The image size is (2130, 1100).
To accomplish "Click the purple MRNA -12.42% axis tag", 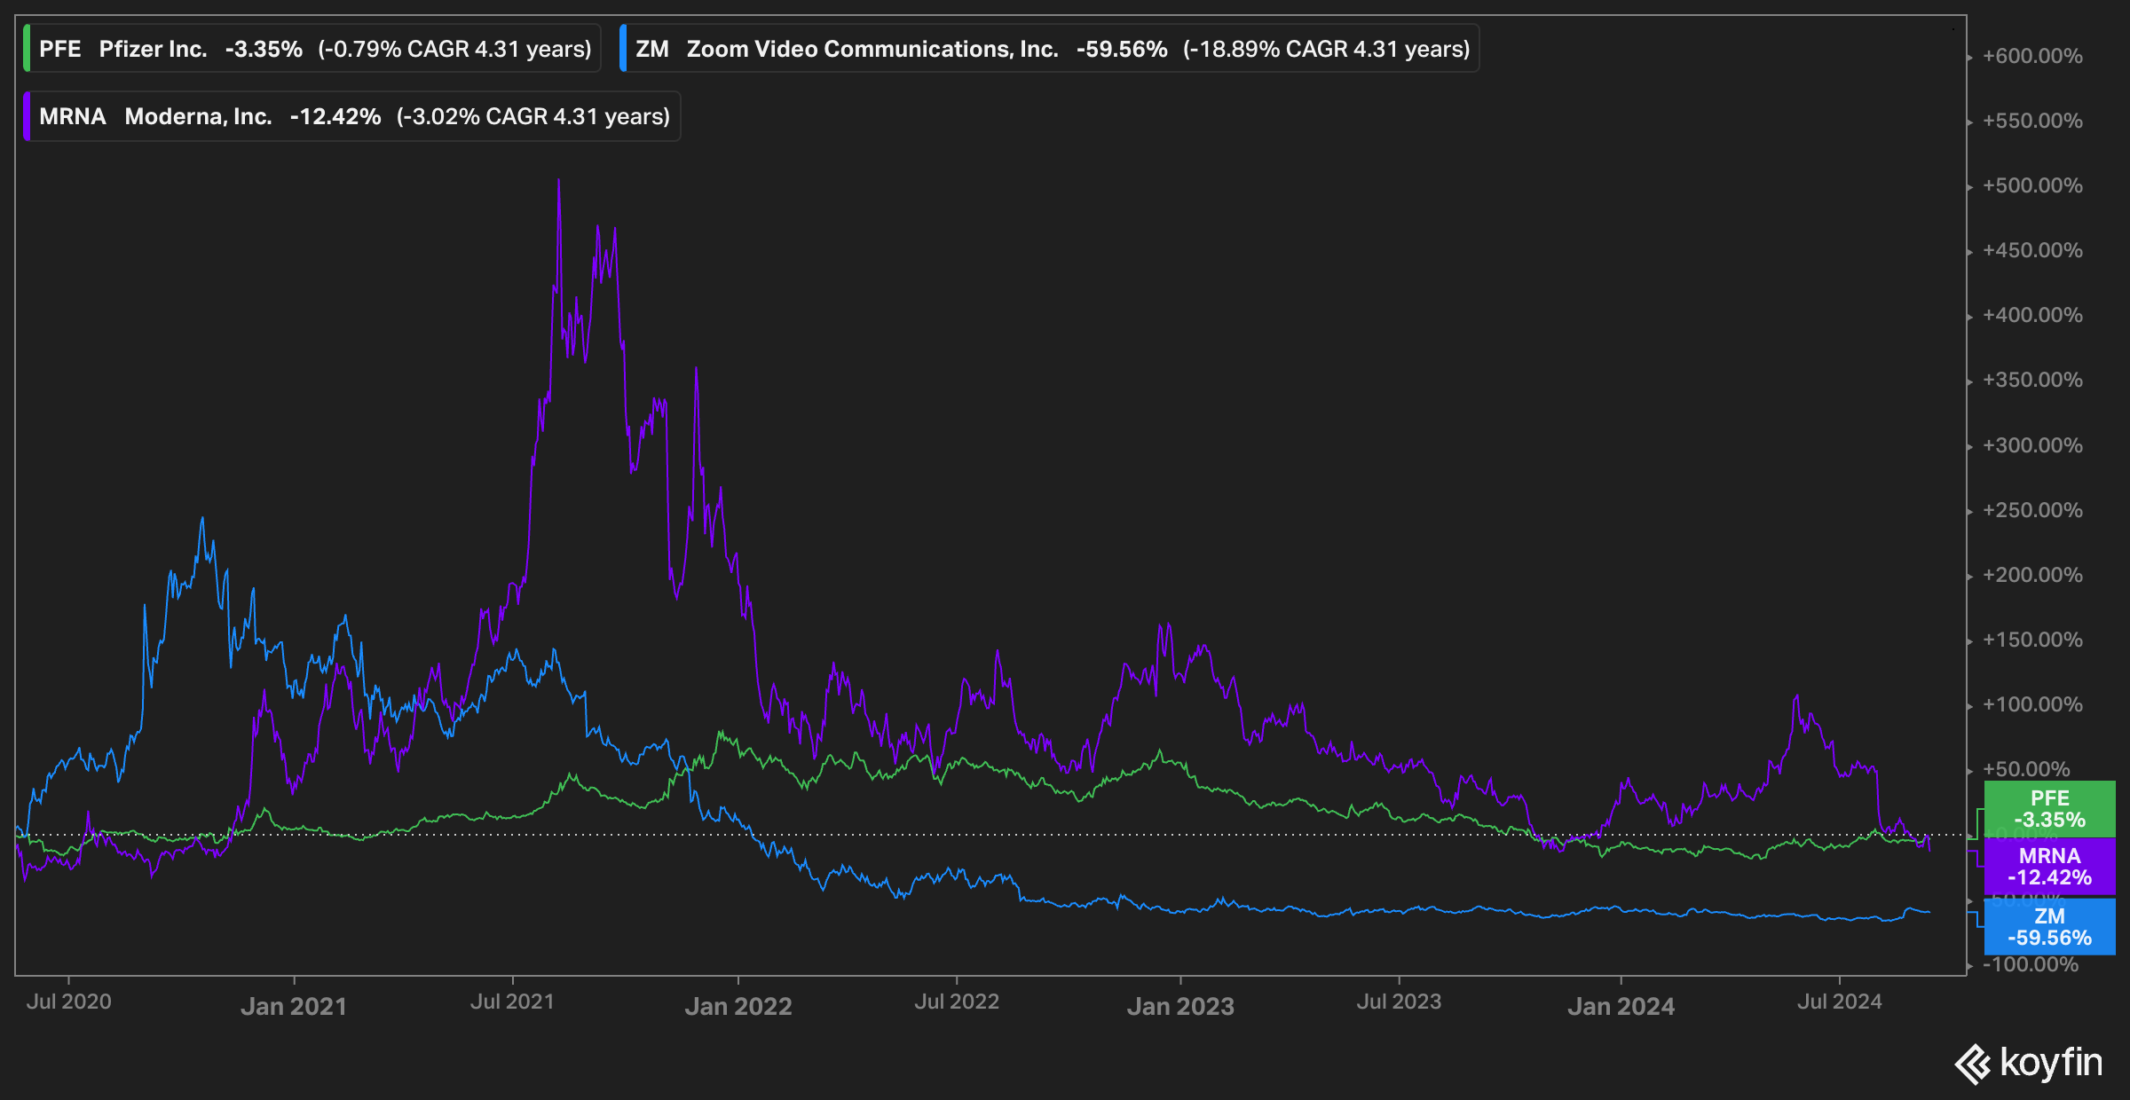I will pyautogui.click(x=2048, y=867).
